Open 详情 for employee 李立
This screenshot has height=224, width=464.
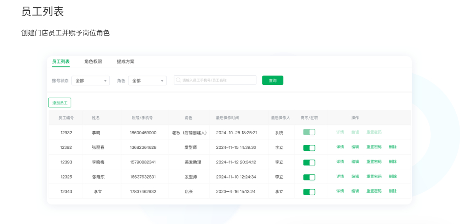[340, 191]
